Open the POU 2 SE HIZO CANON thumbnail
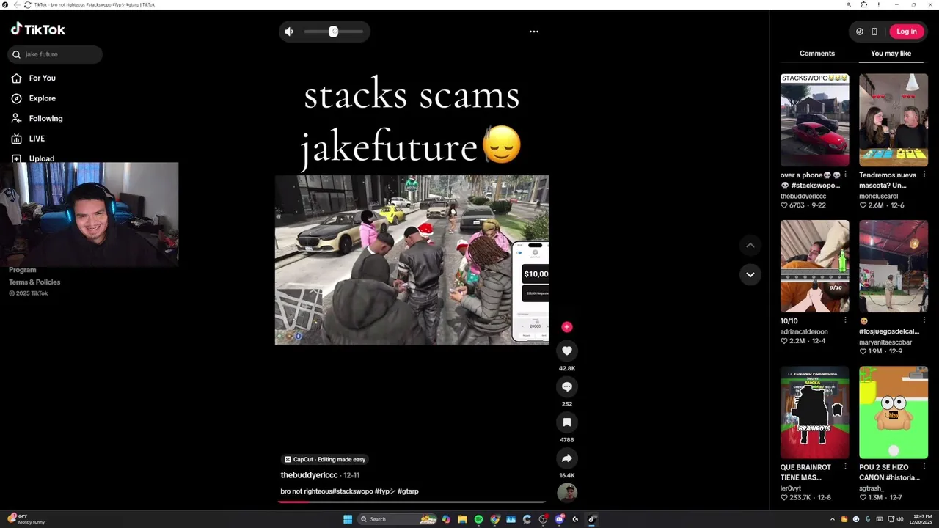The width and height of the screenshot is (939, 528). 894,412
